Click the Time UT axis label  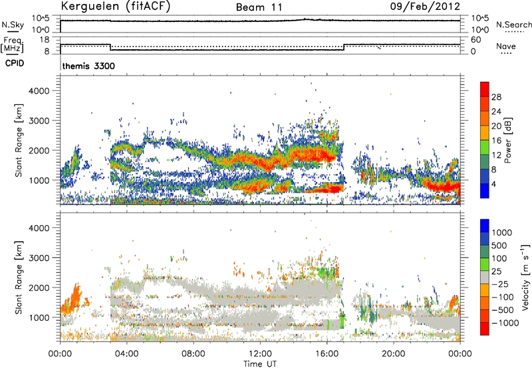(260, 364)
